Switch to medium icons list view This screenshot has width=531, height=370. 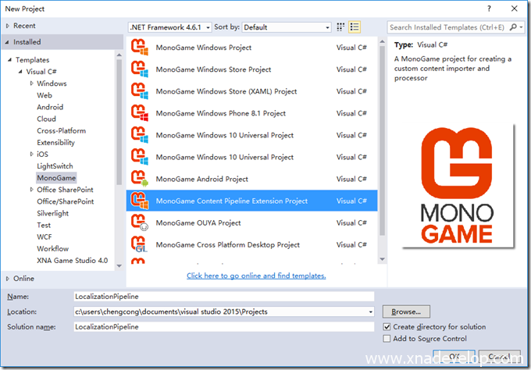(354, 27)
